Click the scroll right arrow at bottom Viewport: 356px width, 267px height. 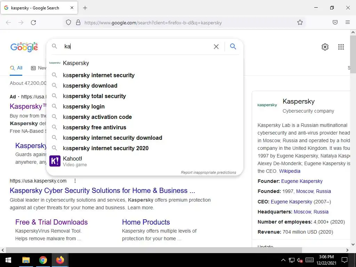click(347, 250)
